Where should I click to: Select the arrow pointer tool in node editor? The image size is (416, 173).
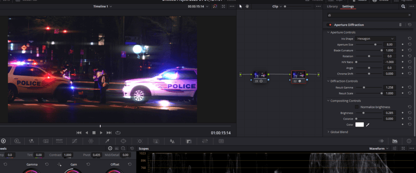tap(240, 7)
